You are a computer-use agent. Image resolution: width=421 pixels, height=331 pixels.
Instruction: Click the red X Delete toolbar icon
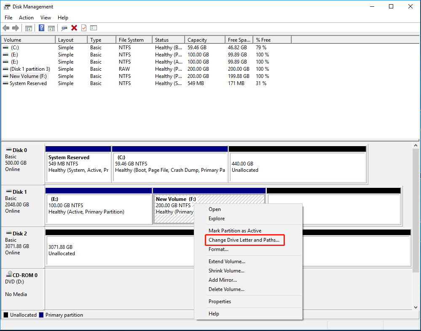(74, 28)
